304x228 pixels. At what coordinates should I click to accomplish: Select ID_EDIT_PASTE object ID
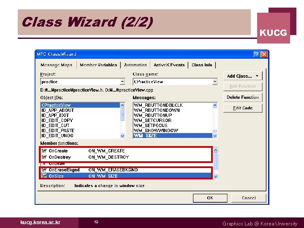[x=81, y=130]
